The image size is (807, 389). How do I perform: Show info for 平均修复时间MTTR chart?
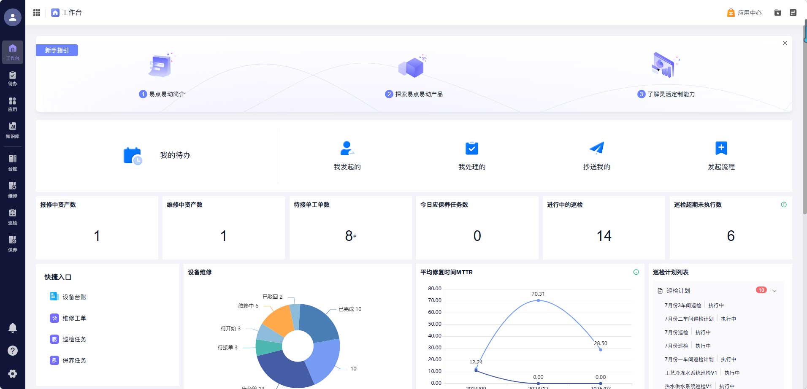(636, 272)
